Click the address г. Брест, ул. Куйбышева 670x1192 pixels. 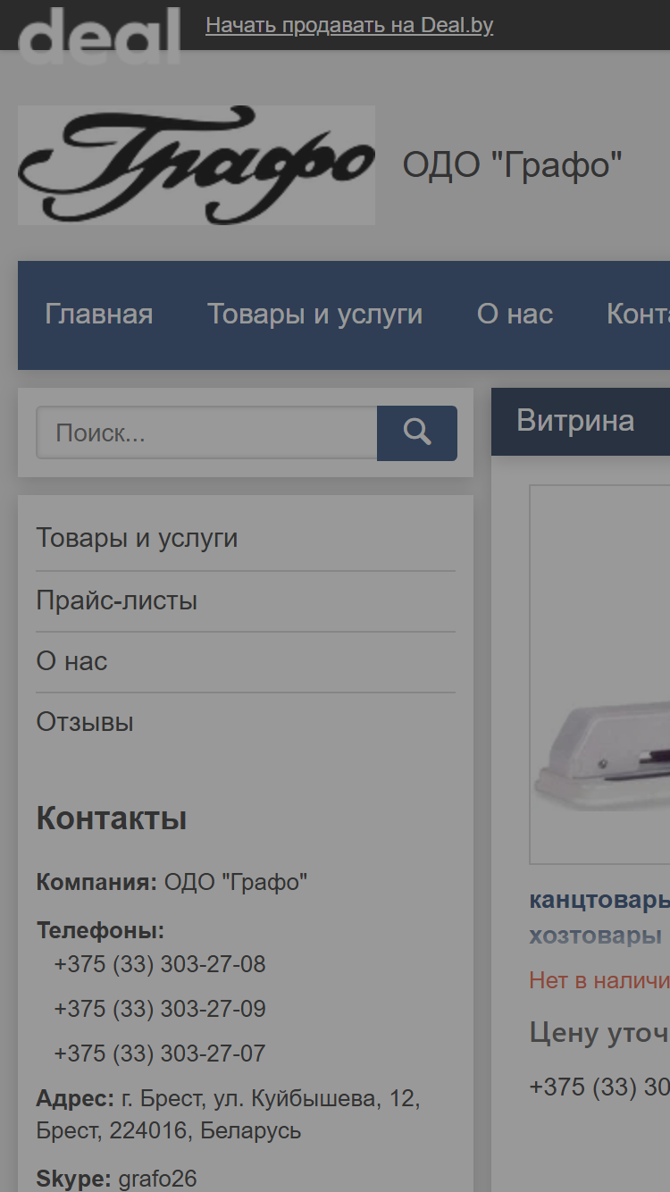point(228,1114)
